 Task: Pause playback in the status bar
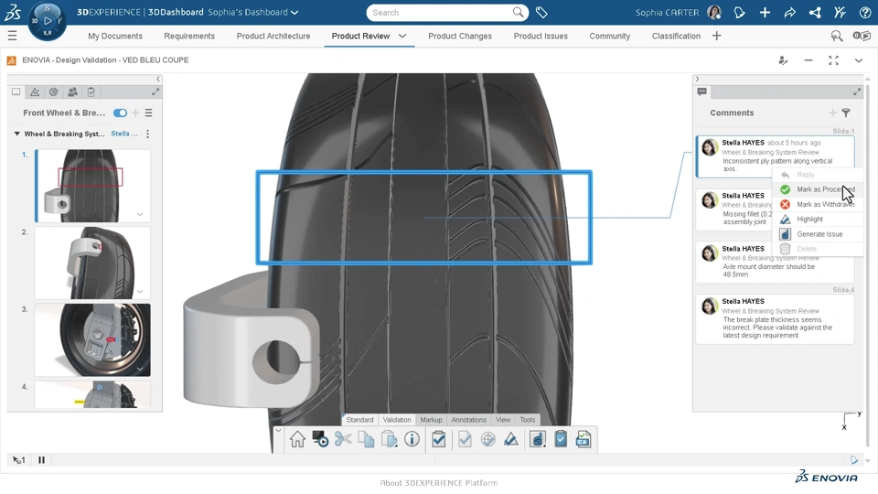(41, 460)
